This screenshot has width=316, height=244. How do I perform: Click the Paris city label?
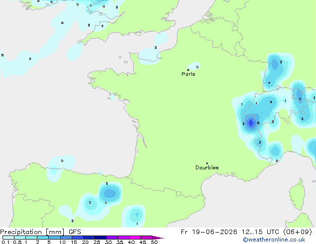[188, 74]
